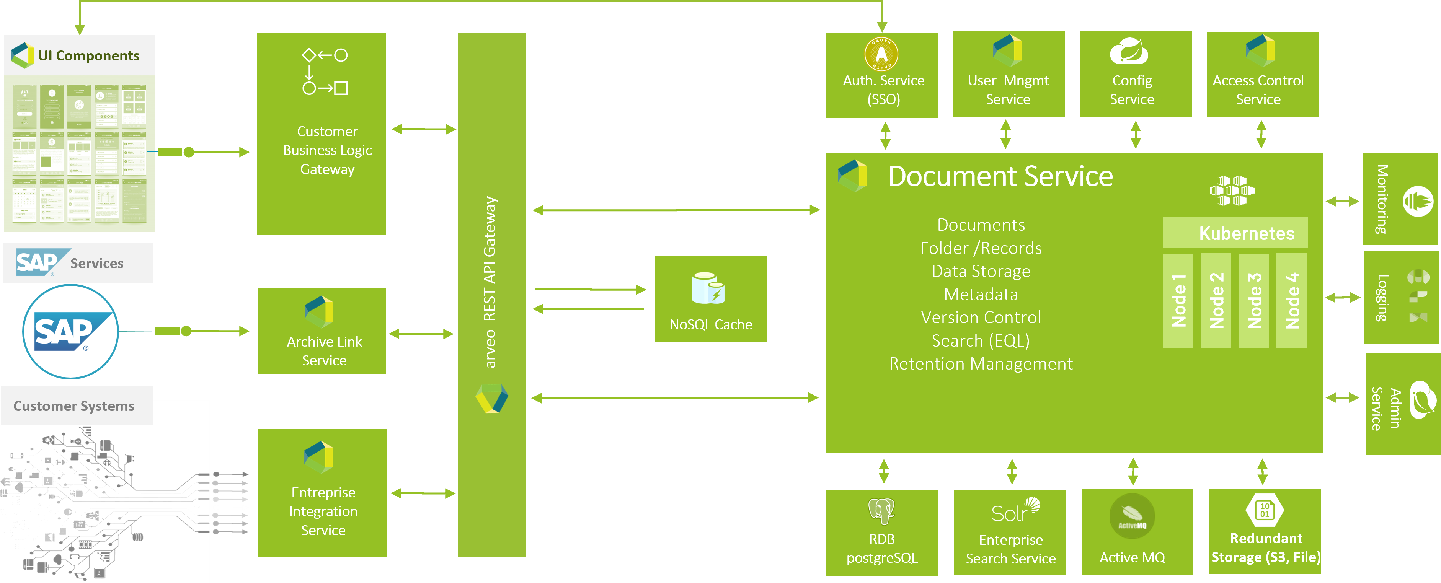The image size is (1441, 583).
Task: Click the round SAP logo
Action: (70, 331)
